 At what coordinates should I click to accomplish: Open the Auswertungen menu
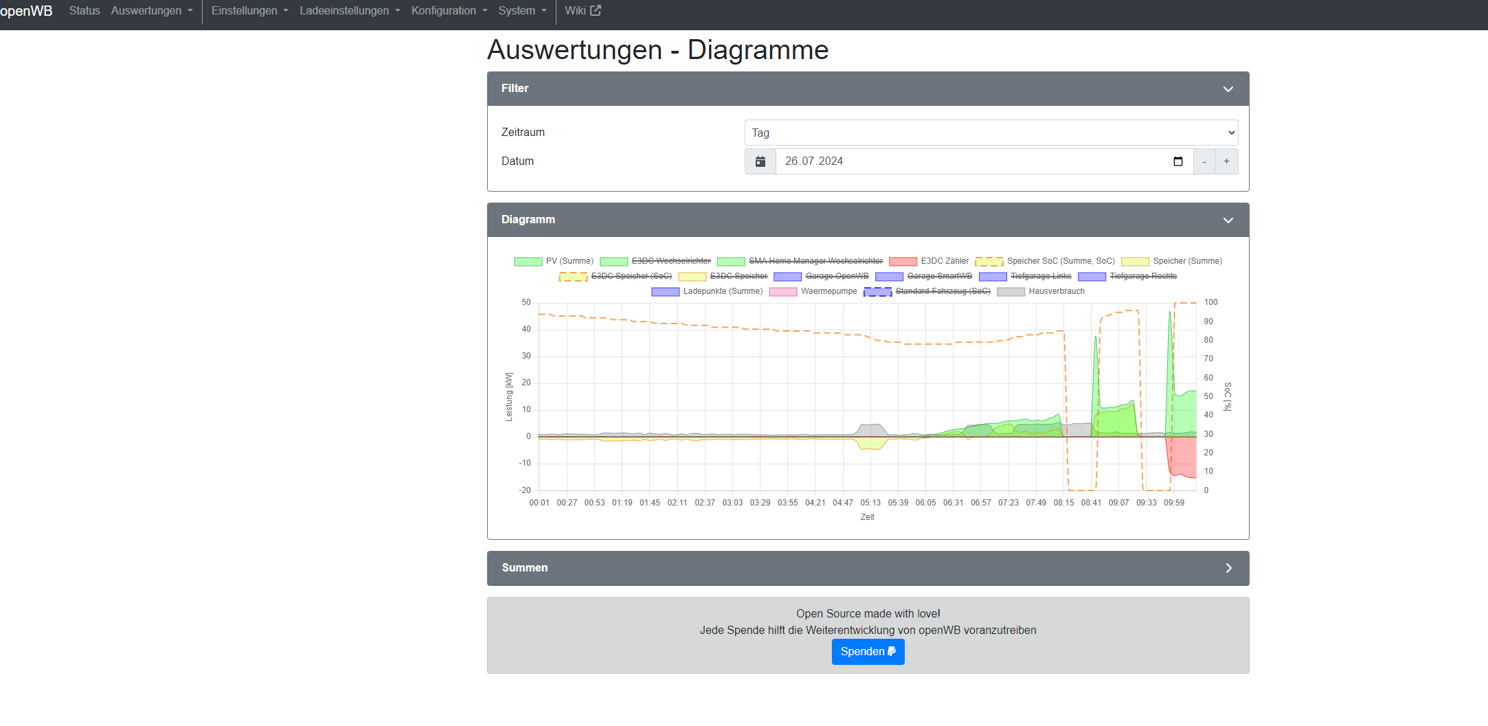coord(152,11)
